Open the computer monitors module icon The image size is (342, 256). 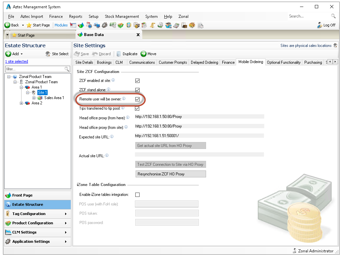[x=97, y=25]
